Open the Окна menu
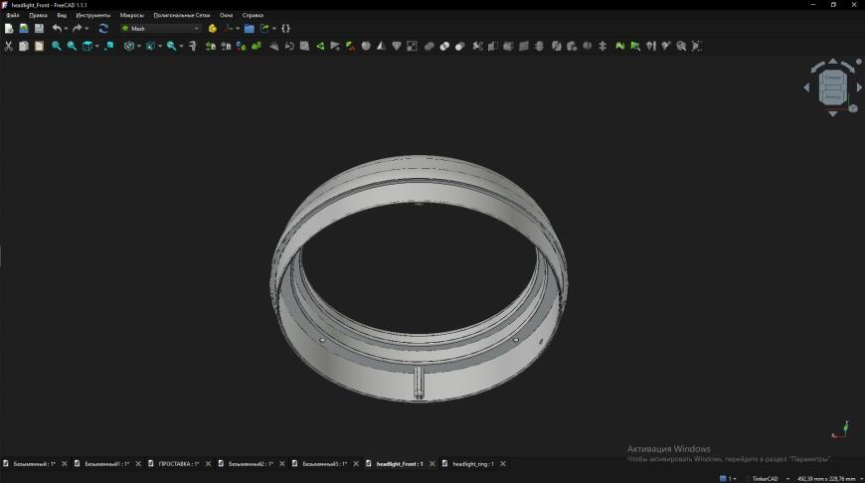The image size is (865, 483). tap(226, 16)
